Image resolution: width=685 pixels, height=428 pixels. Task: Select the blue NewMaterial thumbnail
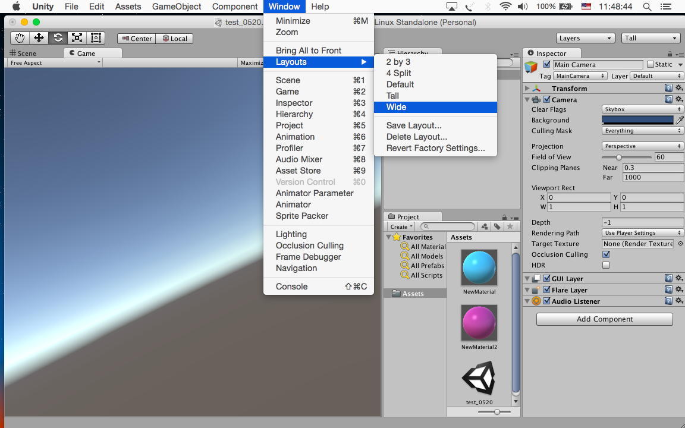click(479, 267)
